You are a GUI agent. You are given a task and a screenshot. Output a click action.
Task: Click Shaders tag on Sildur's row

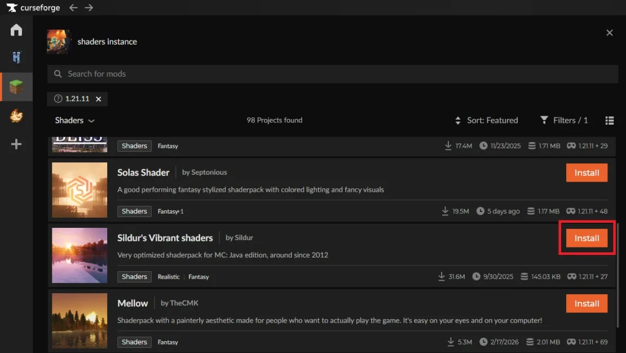[134, 277]
